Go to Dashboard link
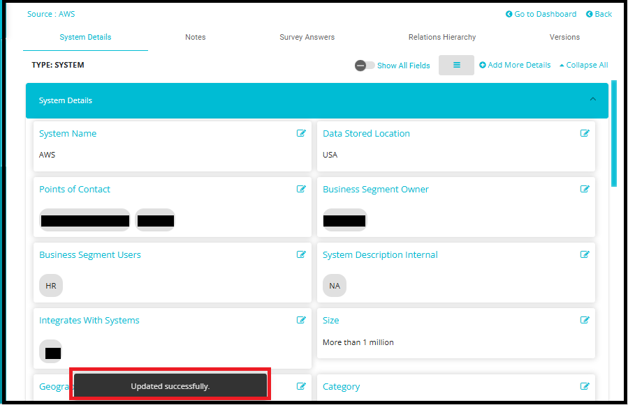Viewport: 628px width, 405px height. coord(541,14)
